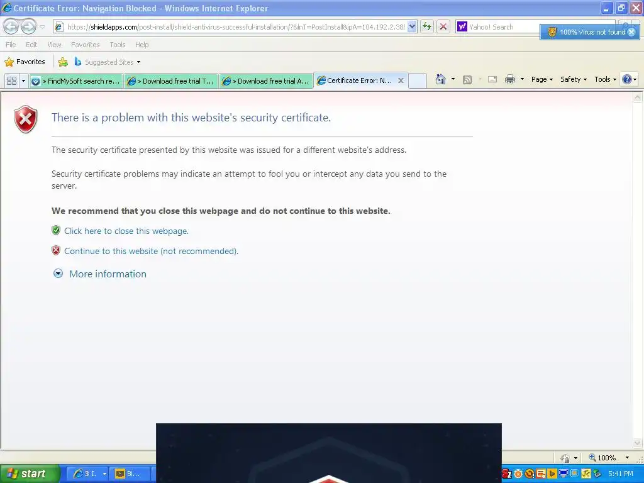Open the Tools command bar menu
This screenshot has height=483, width=644.
pyautogui.click(x=605, y=79)
